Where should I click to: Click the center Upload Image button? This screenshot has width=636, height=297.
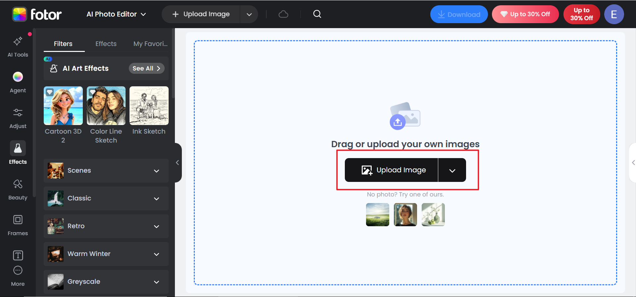[x=391, y=170]
